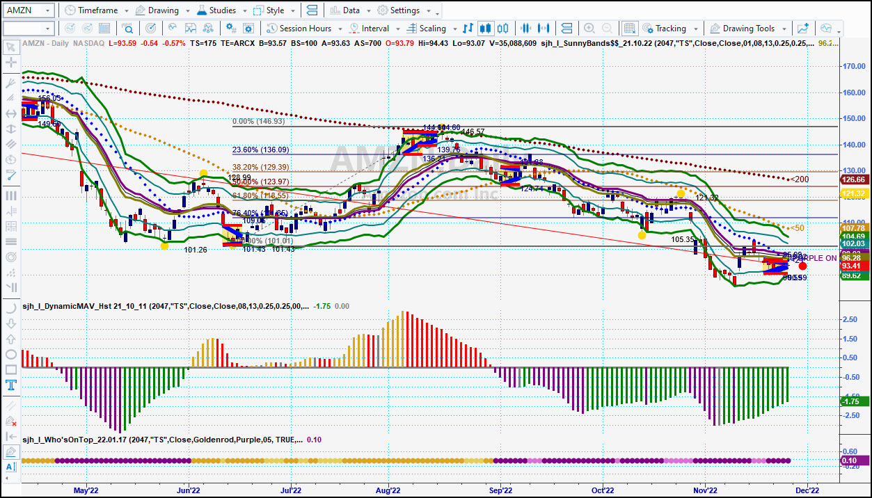Switch to hollow candlestick chart style
872x498 pixels.
coord(504,29)
